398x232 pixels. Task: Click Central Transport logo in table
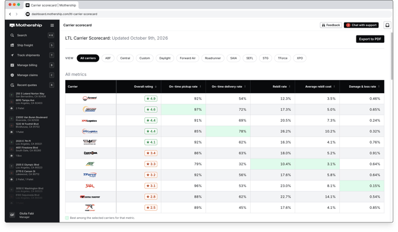pyautogui.click(x=90, y=197)
